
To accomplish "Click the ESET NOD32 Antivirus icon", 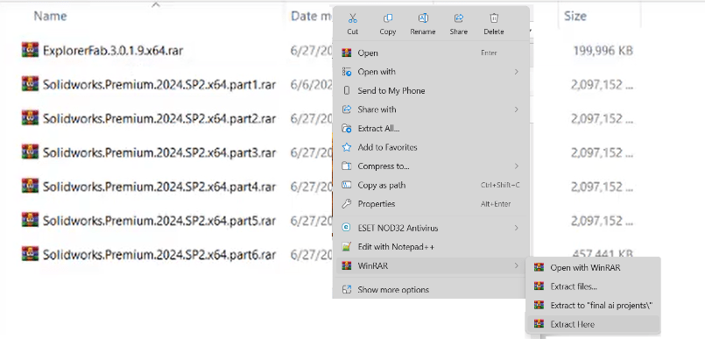I will [346, 228].
